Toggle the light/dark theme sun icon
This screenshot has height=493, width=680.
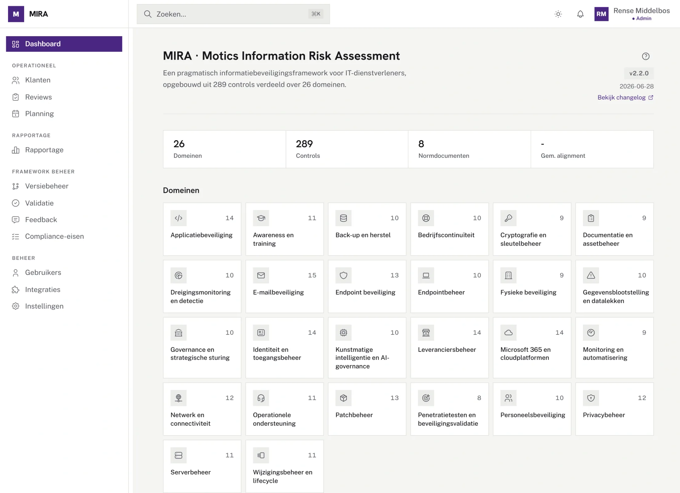(558, 14)
